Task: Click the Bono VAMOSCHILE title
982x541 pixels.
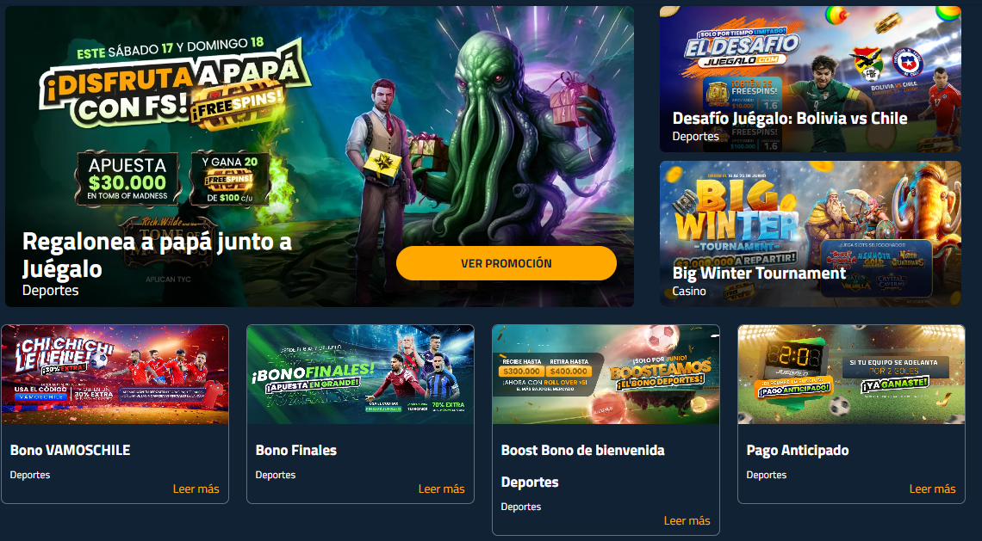Action: click(x=70, y=451)
